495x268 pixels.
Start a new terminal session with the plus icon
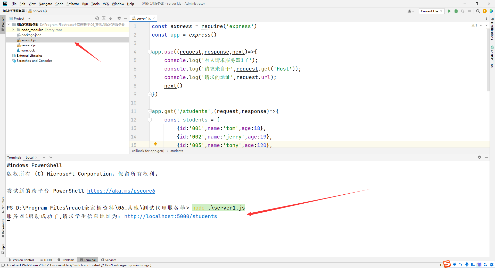(44, 157)
